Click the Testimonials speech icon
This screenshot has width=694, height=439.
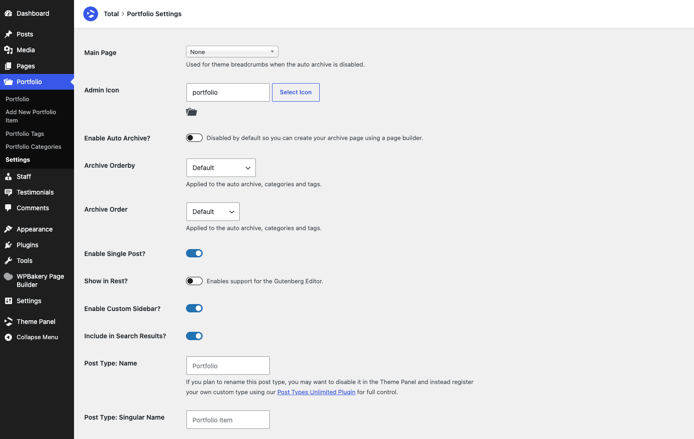(x=8, y=192)
